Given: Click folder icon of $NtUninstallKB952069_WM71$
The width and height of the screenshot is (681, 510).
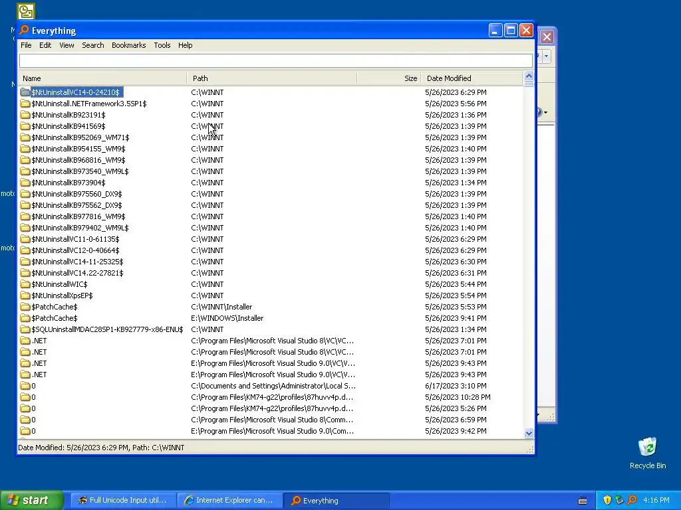Looking at the screenshot, I should point(25,137).
